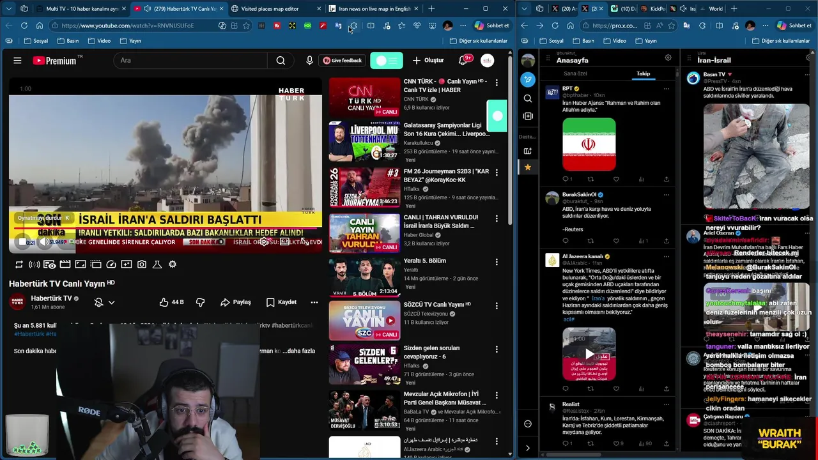Click the 'Kaydet' save button
The width and height of the screenshot is (818, 460).
pos(281,302)
